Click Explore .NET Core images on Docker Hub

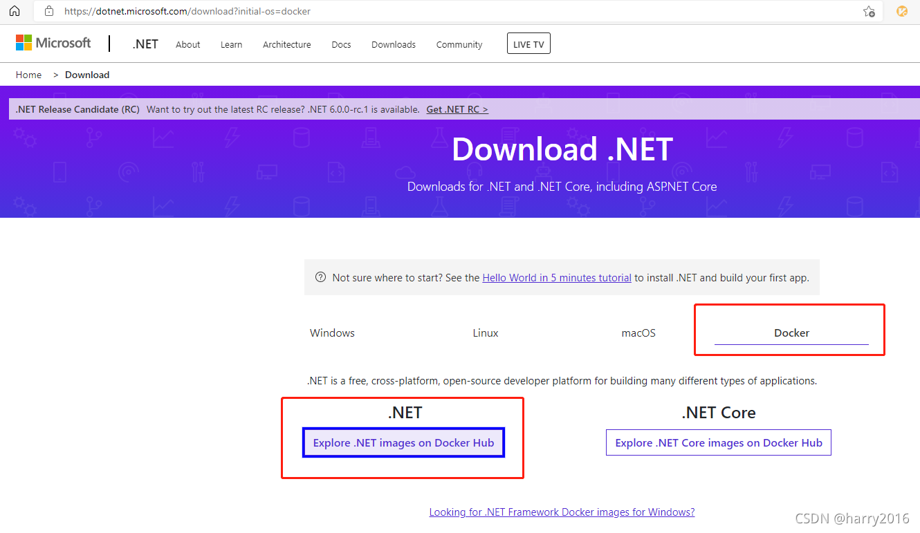tap(719, 442)
